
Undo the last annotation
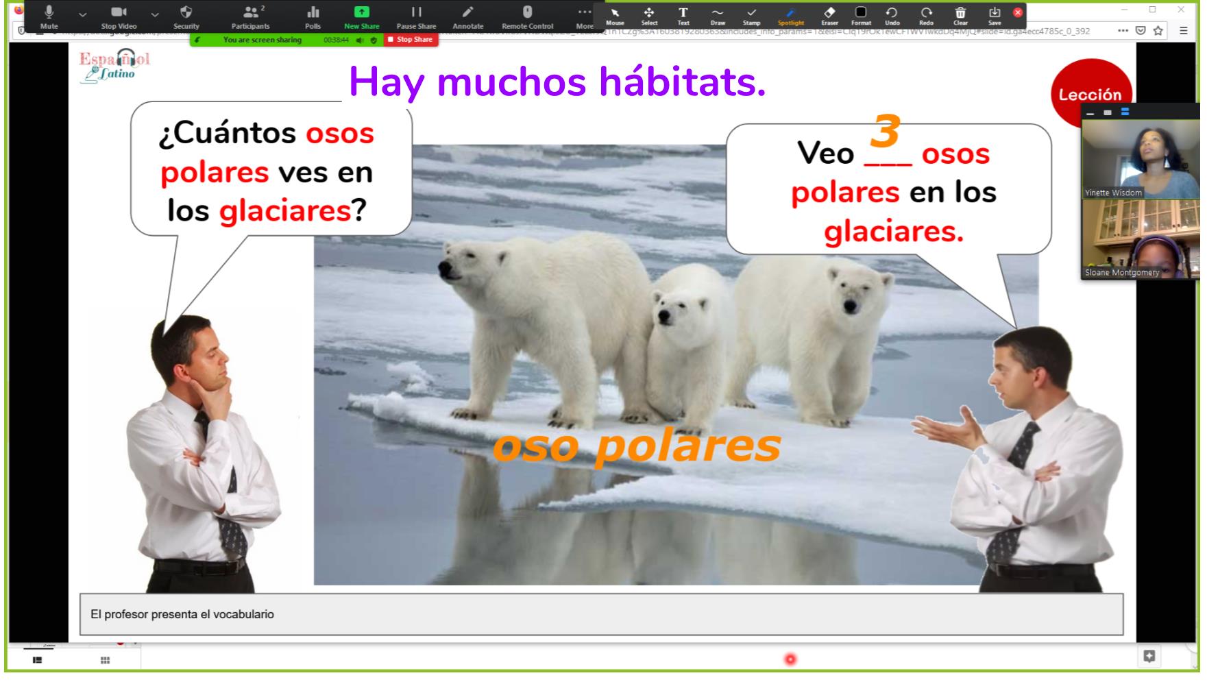892,16
